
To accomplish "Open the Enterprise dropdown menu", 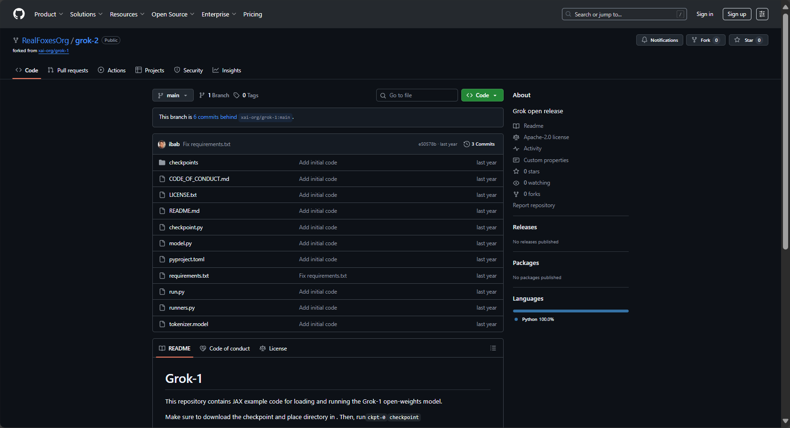I will click(219, 14).
